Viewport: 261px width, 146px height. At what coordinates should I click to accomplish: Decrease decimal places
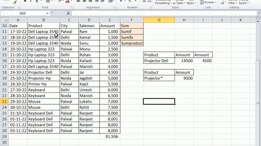[150, 1]
